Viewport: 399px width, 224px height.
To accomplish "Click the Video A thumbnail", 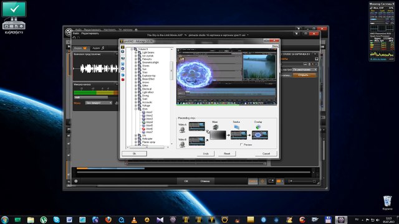I will 197,126.
